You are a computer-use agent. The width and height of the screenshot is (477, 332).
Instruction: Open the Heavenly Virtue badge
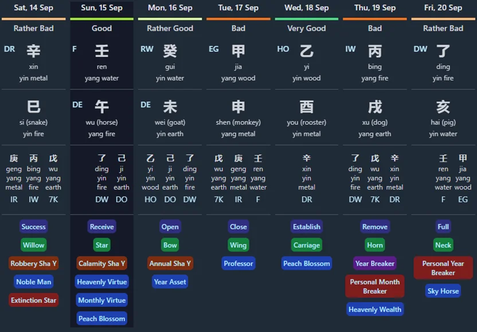(x=102, y=282)
